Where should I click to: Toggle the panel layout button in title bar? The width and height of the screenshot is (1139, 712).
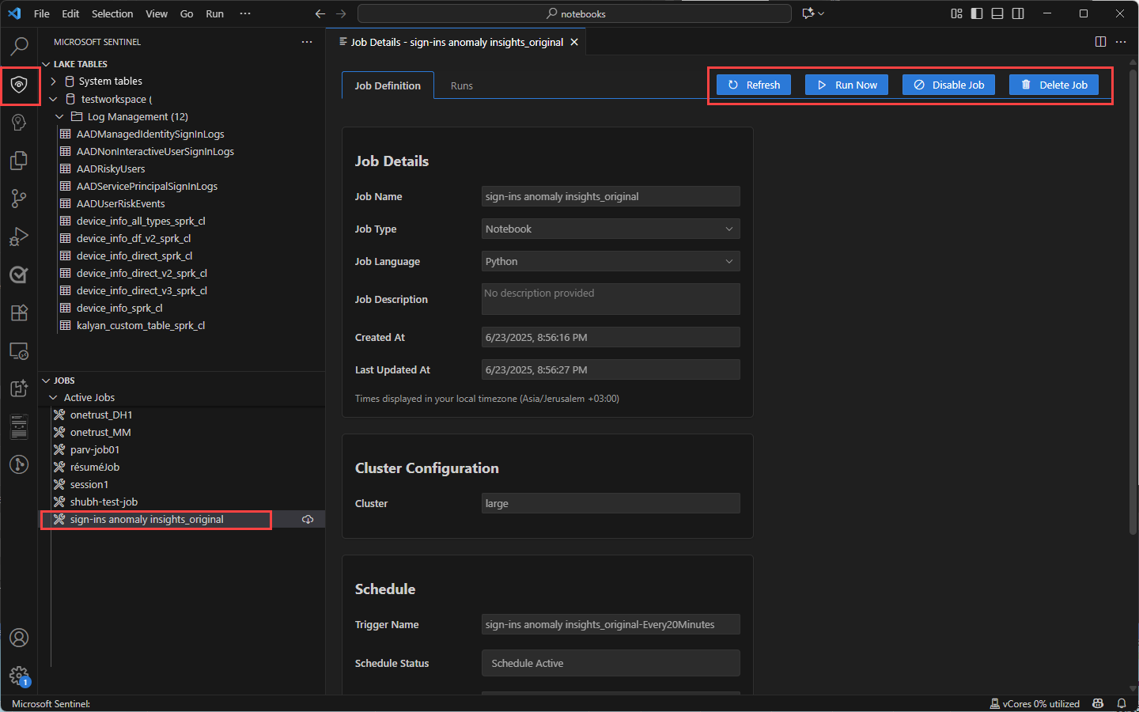[997, 13]
